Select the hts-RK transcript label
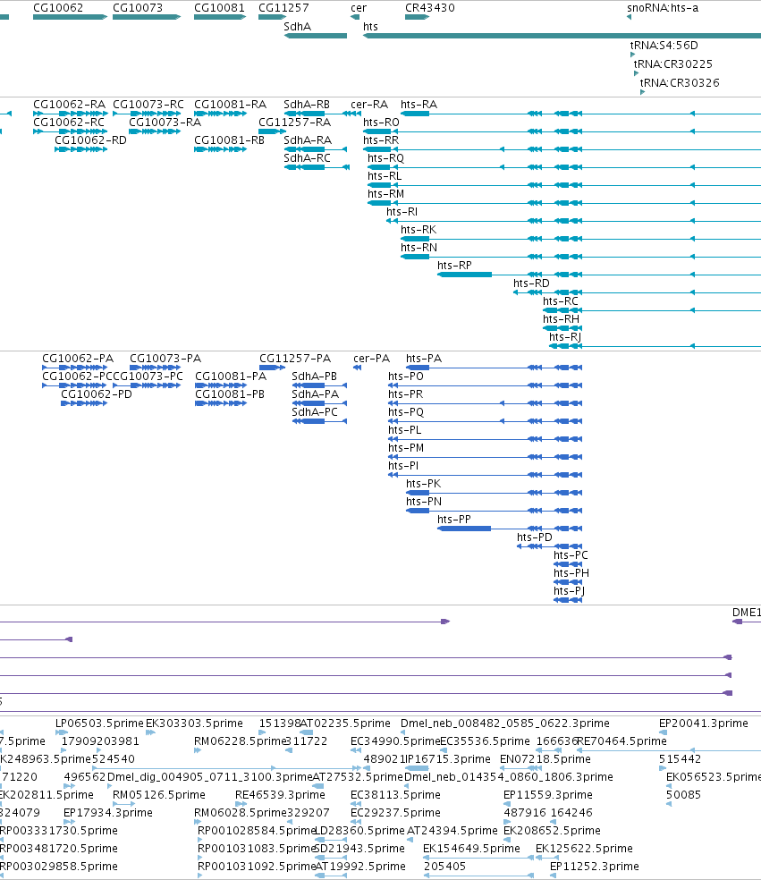The height and width of the screenshot is (880, 761). [x=419, y=230]
